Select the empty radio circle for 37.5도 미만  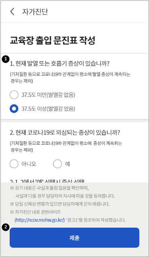point(14,95)
